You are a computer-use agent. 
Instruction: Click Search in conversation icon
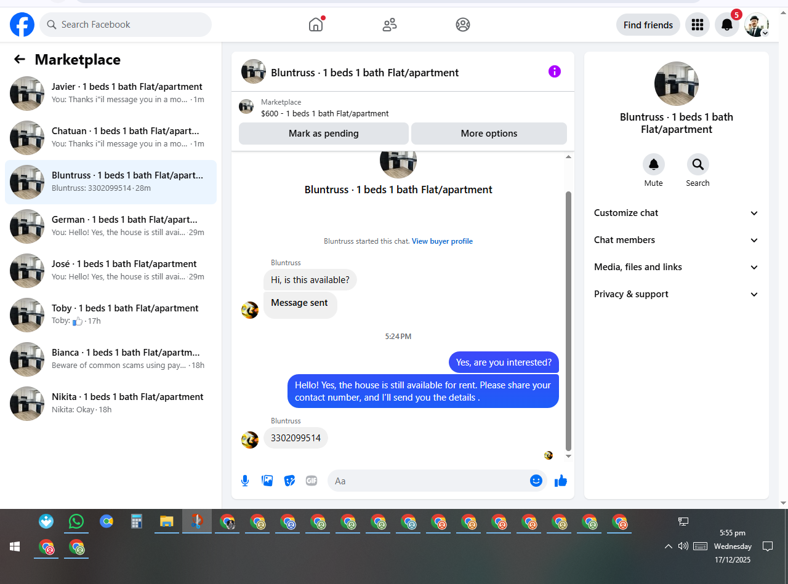click(x=698, y=164)
